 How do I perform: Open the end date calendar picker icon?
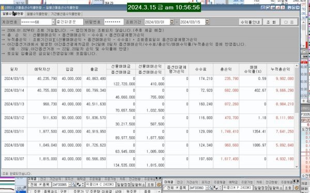tap(207, 22)
